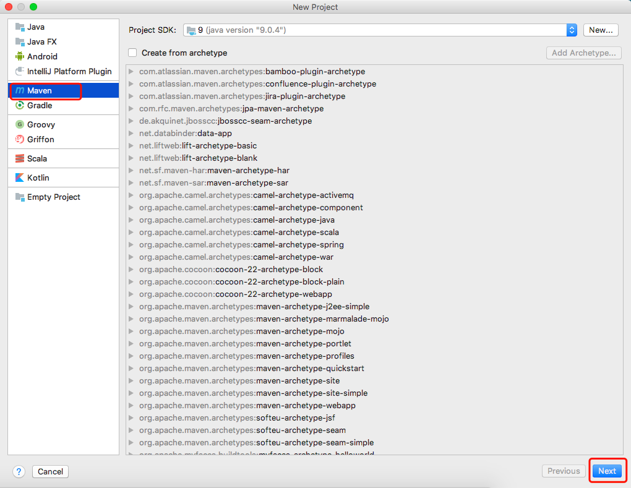Click New... SDK button
This screenshot has width=631, height=488.
coord(601,30)
